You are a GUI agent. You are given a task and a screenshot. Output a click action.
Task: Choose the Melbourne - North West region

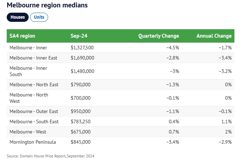point(29,98)
